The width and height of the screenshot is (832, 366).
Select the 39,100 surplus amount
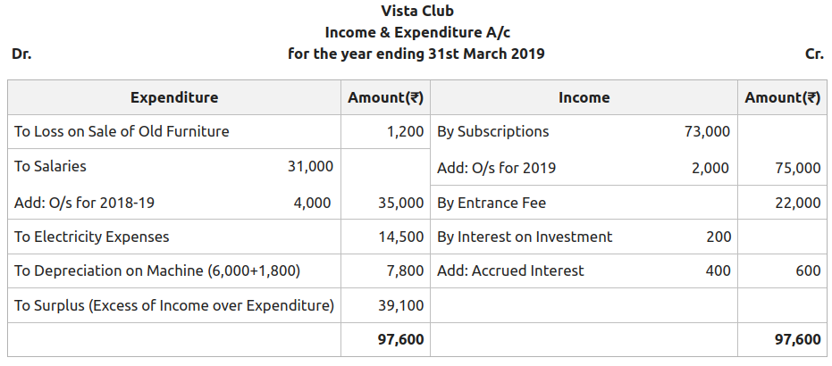click(x=401, y=306)
